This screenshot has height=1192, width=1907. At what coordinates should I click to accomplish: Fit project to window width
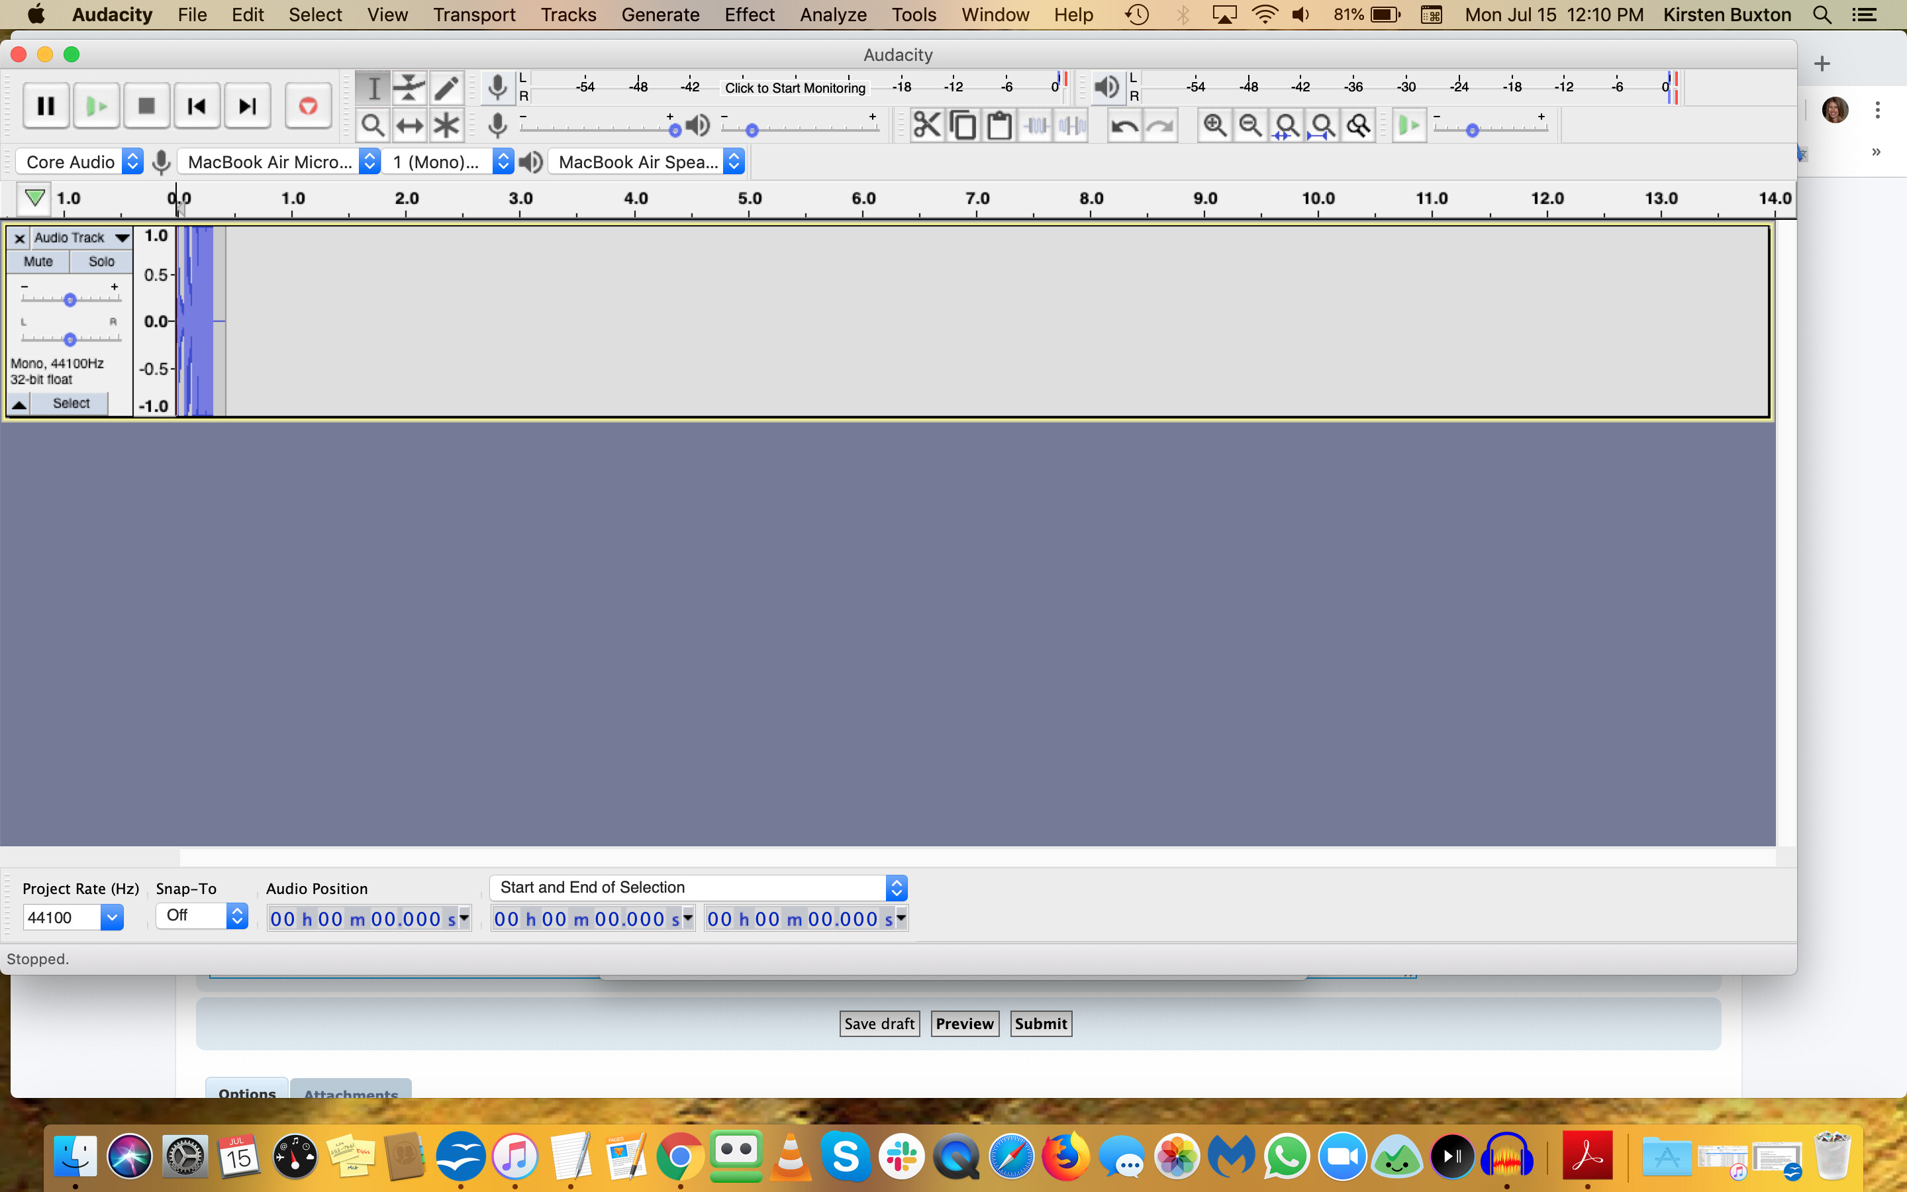(x=1323, y=125)
